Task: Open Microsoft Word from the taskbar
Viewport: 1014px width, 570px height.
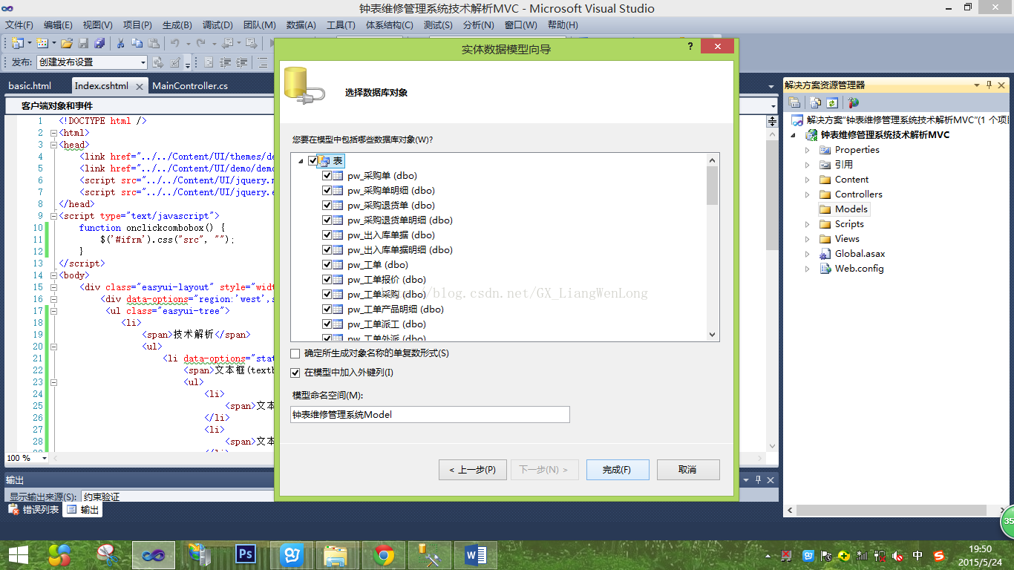Action: click(476, 554)
